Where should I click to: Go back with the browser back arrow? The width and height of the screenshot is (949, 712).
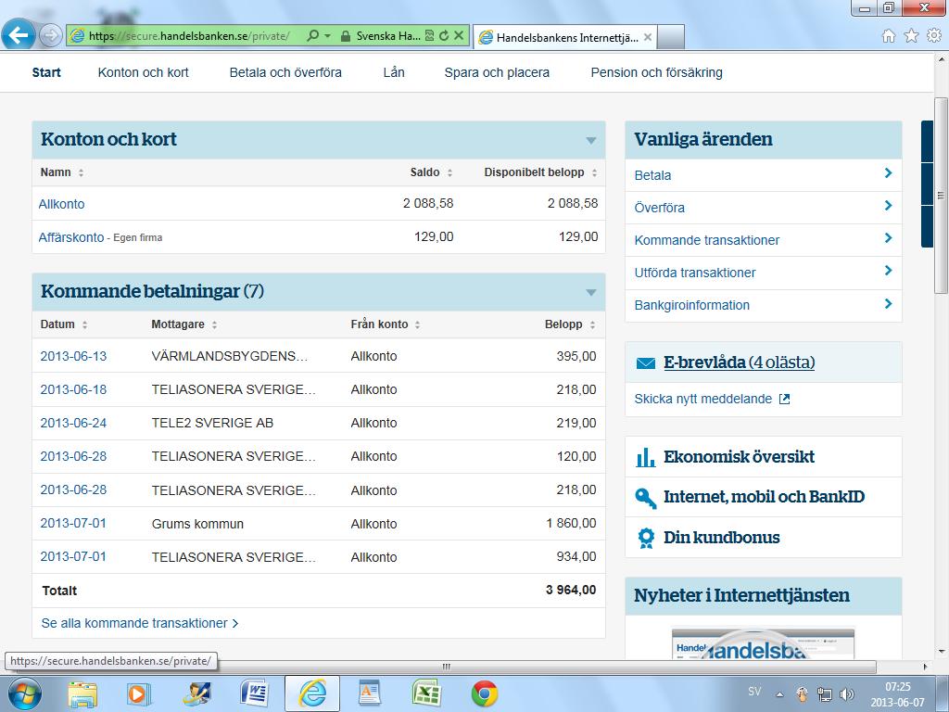tap(19, 35)
